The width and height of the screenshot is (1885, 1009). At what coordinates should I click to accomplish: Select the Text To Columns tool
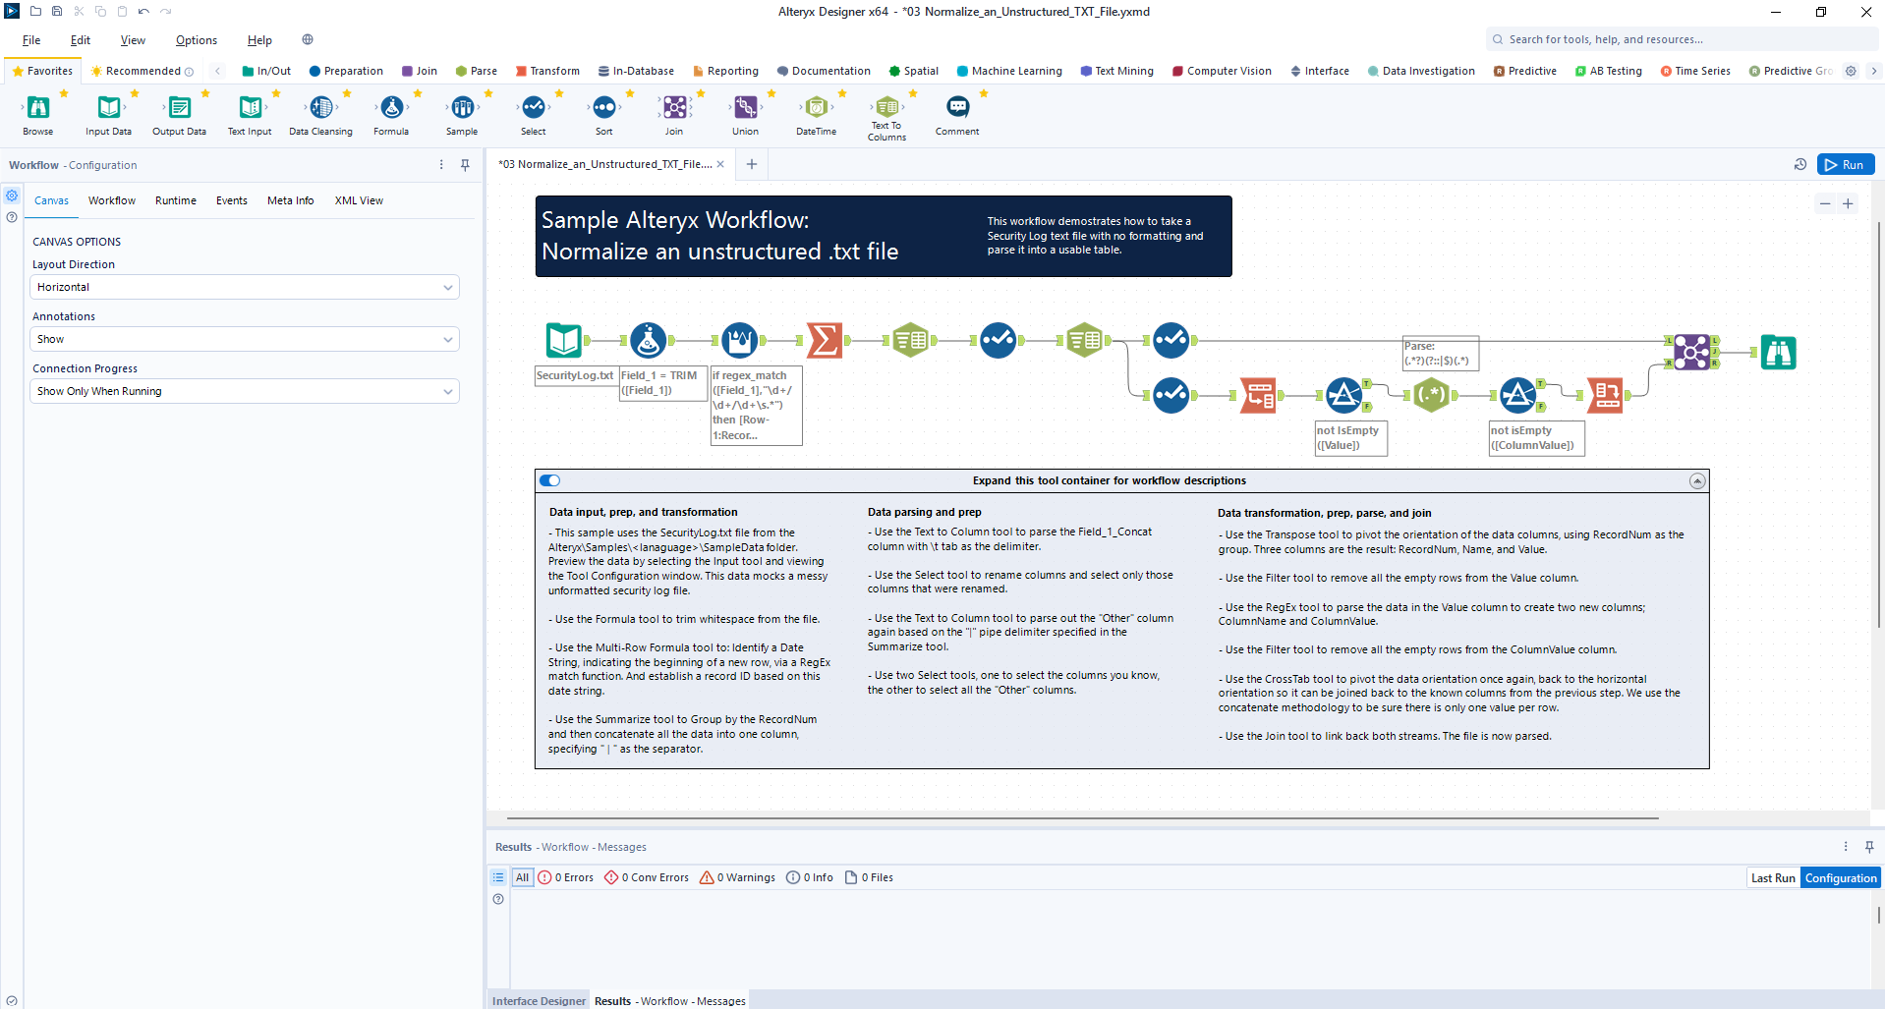pyautogui.click(x=886, y=110)
